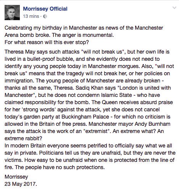Click the '23 May 2017.' date line
The height and width of the screenshot is (190, 179).
coord(21,184)
